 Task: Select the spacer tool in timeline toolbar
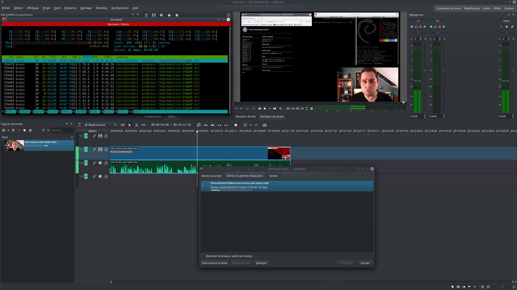143,125
